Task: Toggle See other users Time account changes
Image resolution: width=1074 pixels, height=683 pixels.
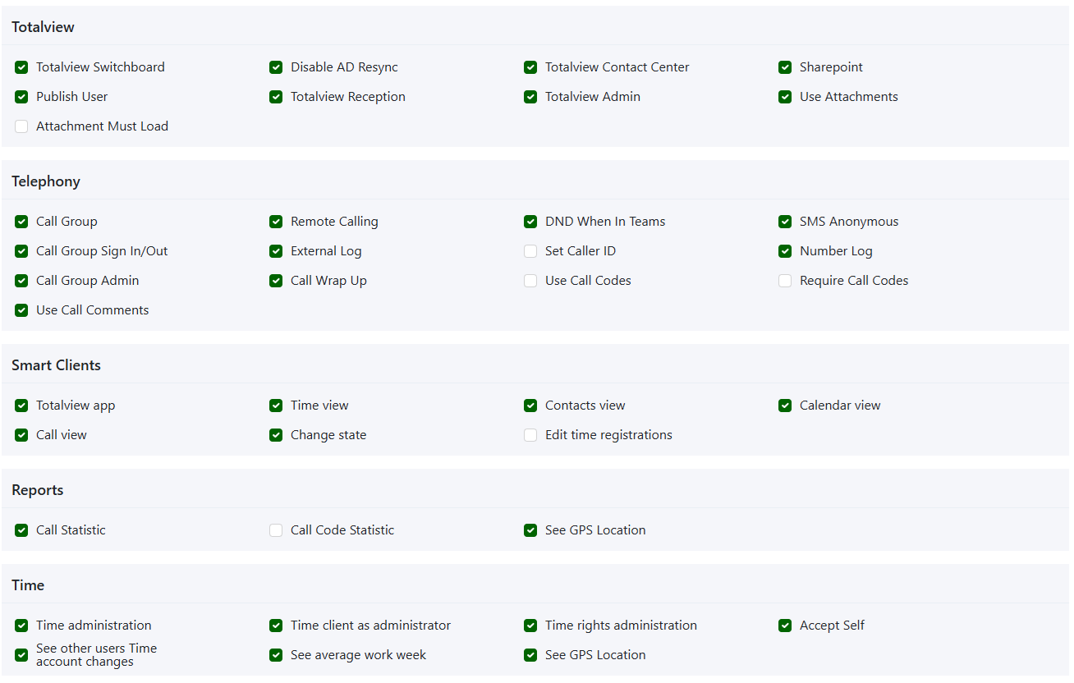Action: (x=21, y=655)
